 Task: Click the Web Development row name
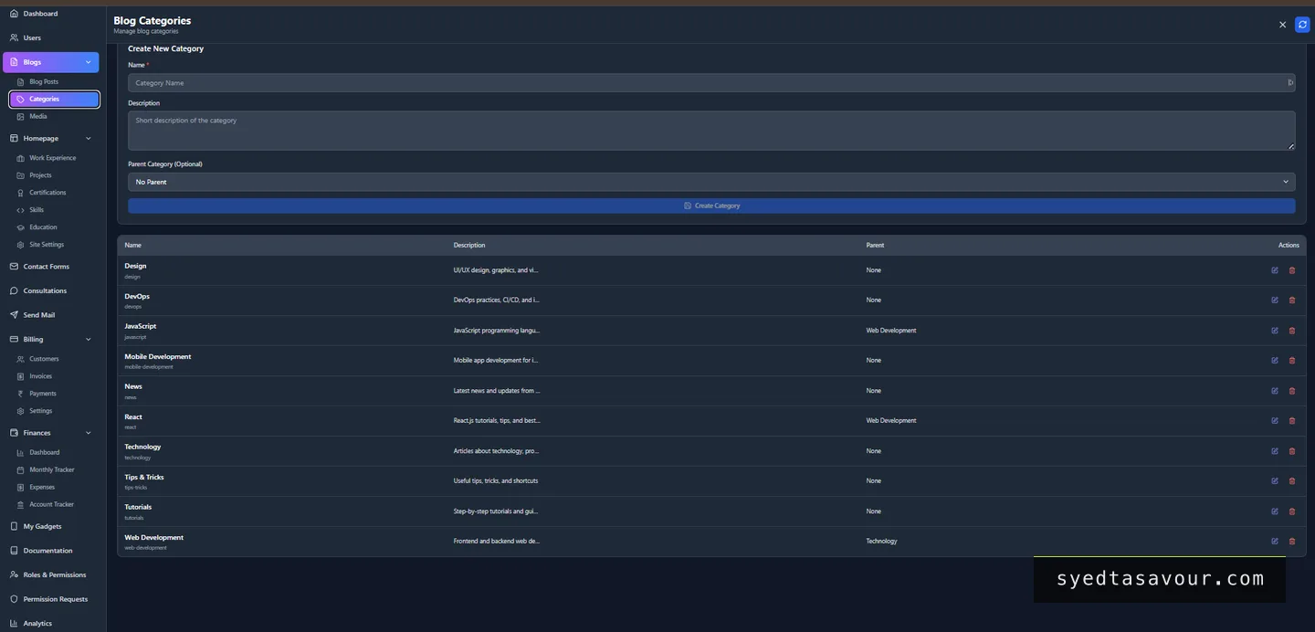[154, 538]
